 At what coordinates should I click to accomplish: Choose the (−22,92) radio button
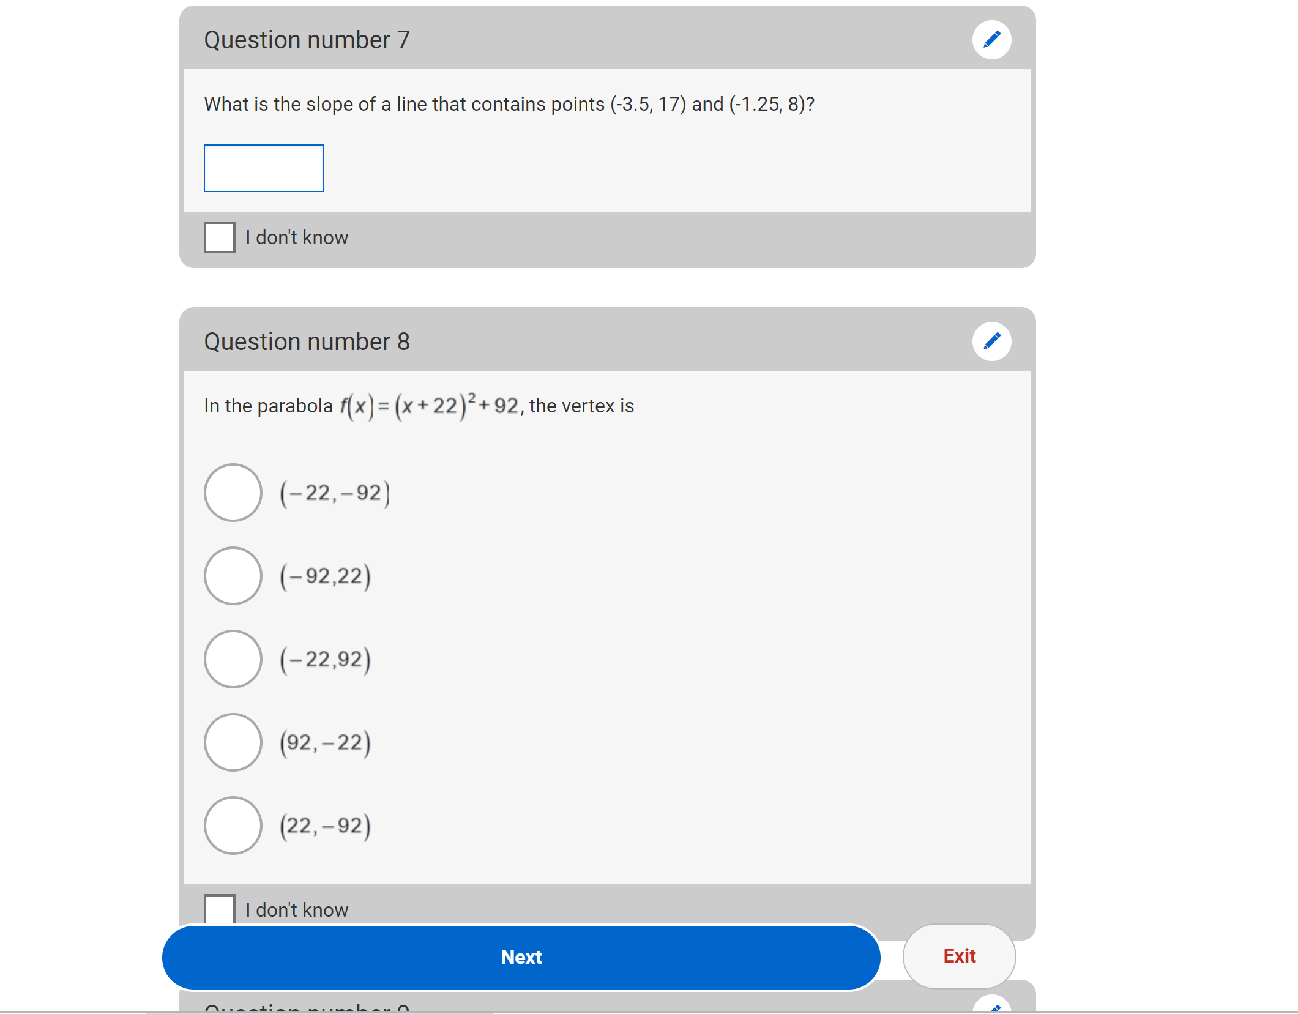tap(233, 659)
